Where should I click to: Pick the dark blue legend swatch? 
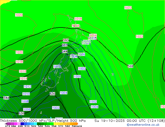(x=22, y=124)
